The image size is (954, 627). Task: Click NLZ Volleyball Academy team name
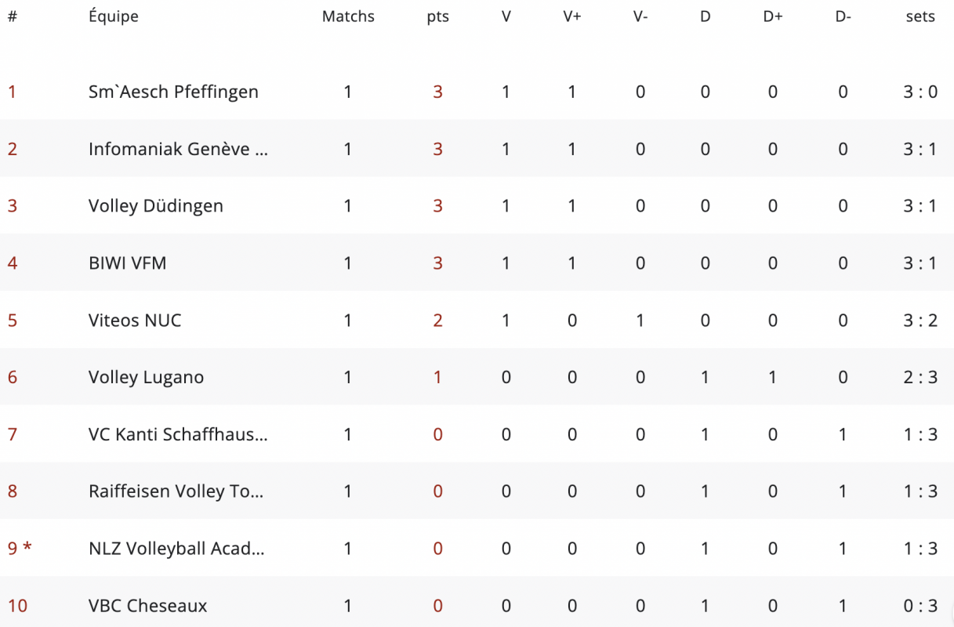click(x=176, y=549)
